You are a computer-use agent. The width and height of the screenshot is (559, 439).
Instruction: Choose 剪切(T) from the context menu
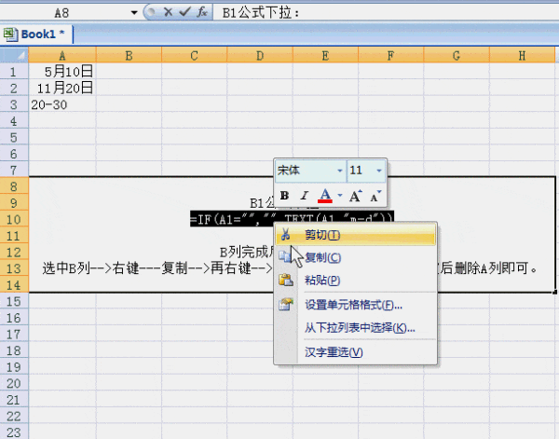pos(356,235)
